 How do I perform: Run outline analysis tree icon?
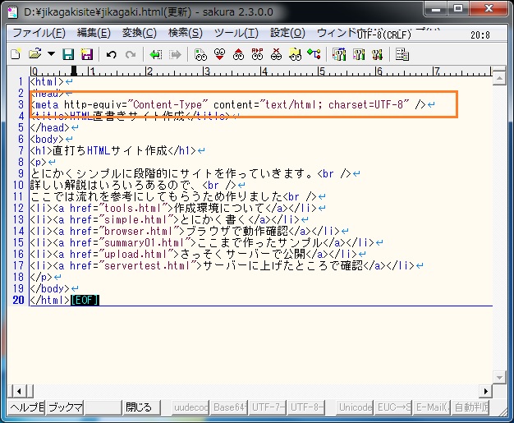tap(314, 54)
